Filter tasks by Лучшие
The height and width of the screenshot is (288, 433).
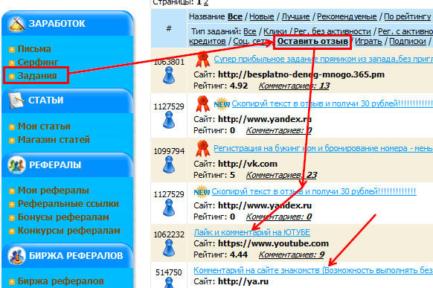point(295,16)
